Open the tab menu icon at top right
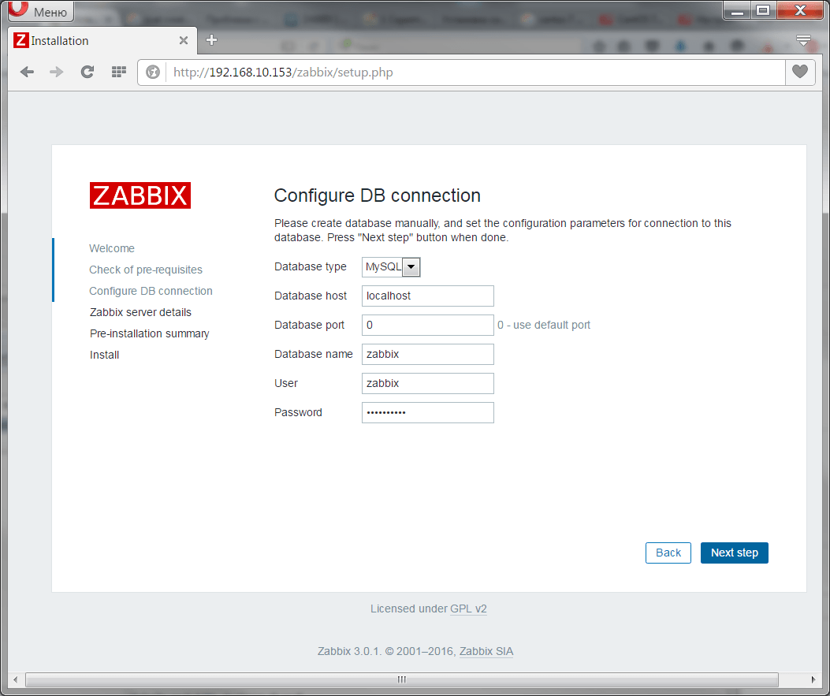The image size is (830, 696). 803,40
